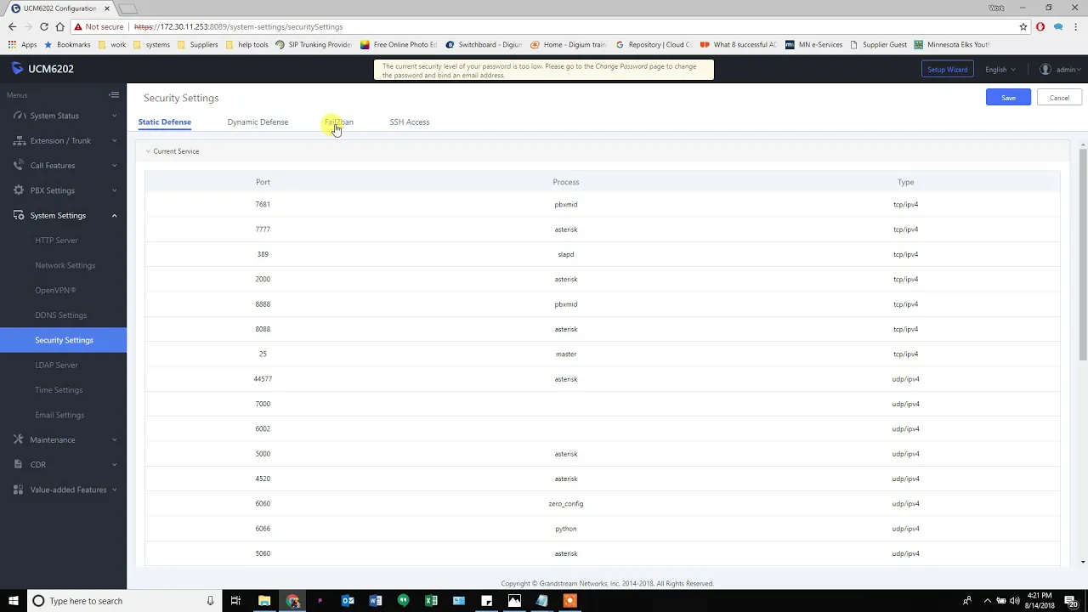
Task: Click the System Status home icon
Action: click(19, 116)
